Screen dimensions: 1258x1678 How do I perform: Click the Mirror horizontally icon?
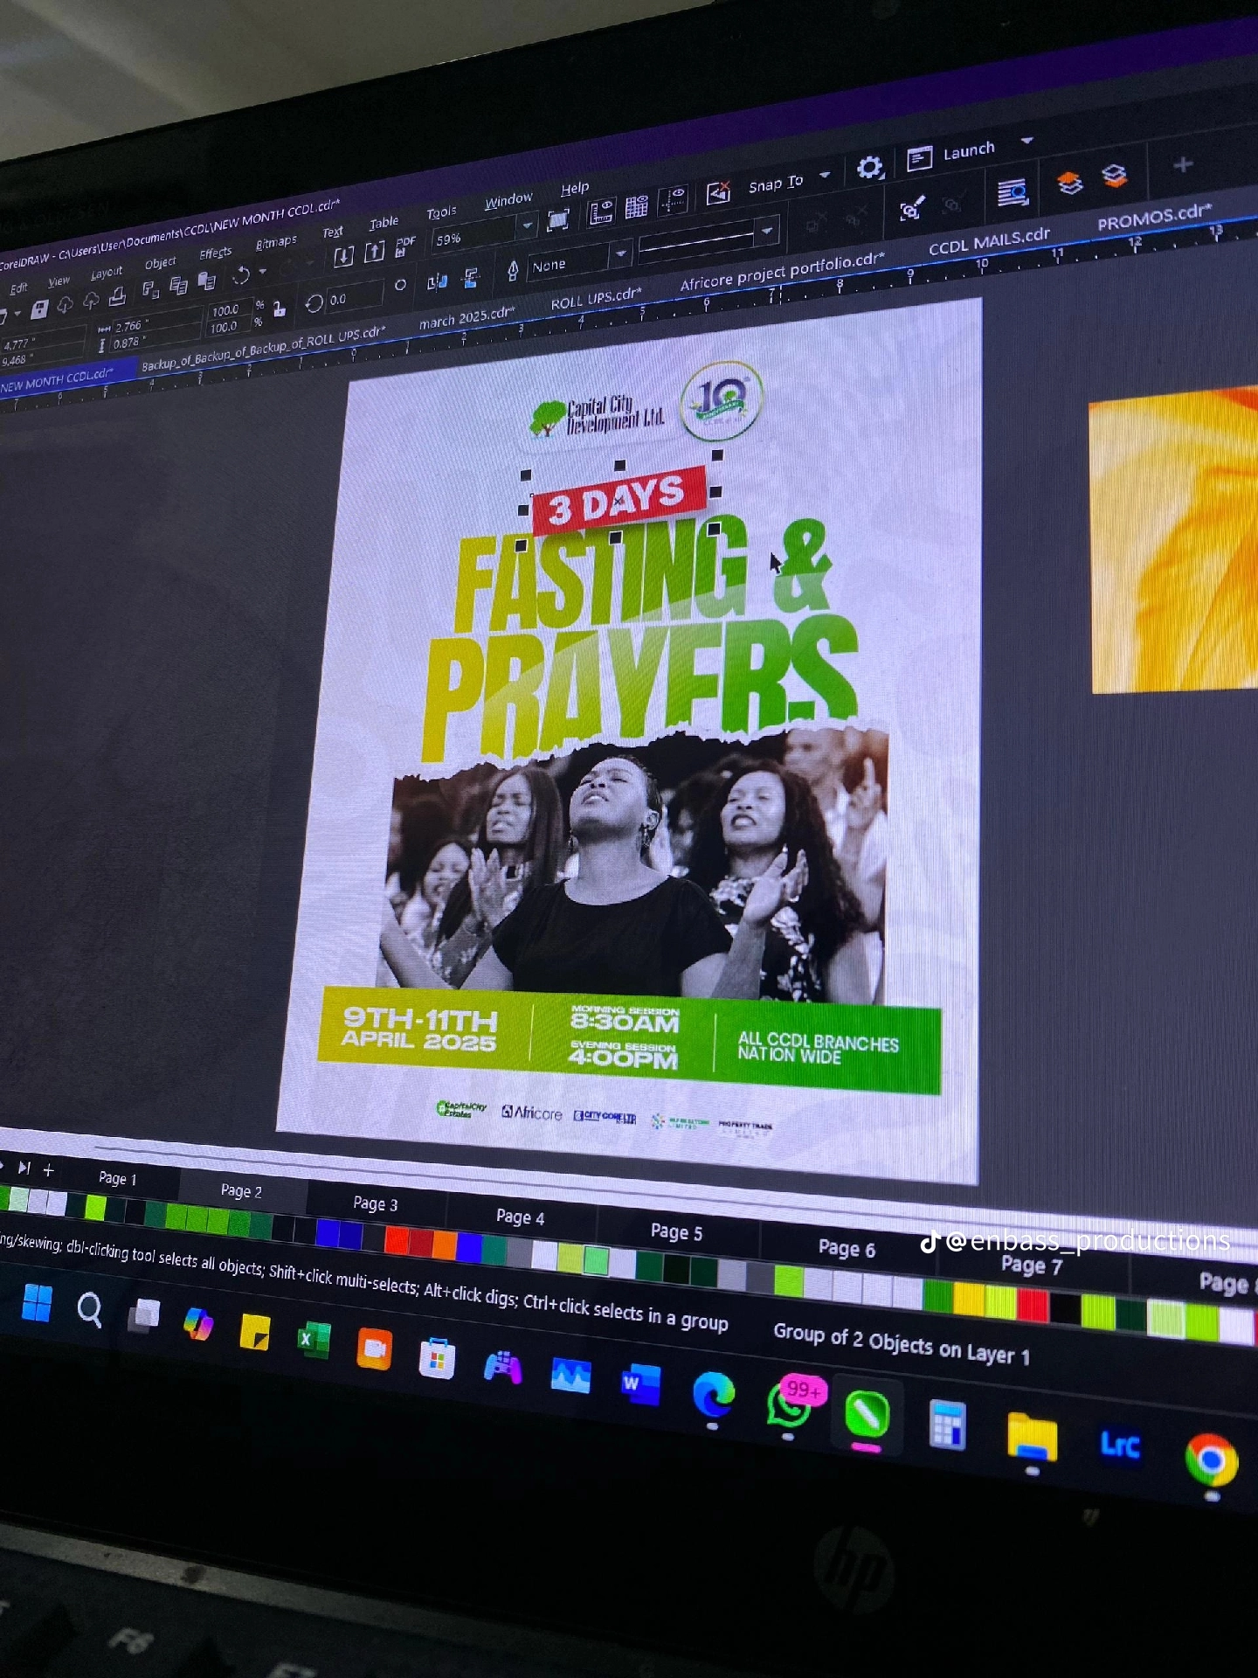pos(436,281)
